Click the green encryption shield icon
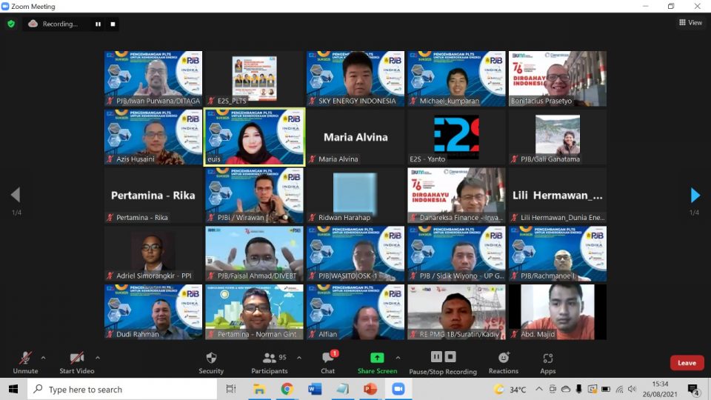The height and width of the screenshot is (400, 711). tap(11, 24)
